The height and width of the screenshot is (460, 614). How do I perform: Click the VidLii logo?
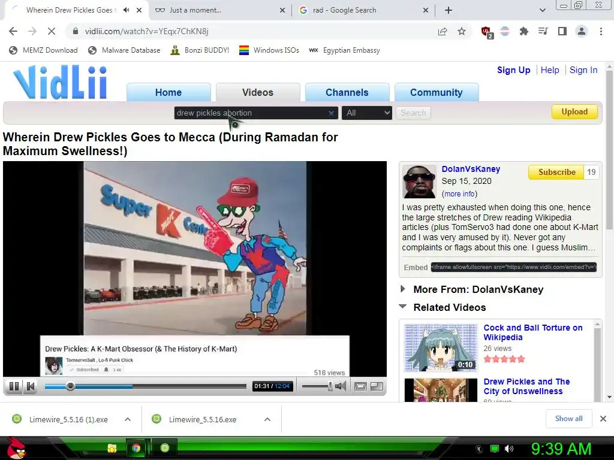[x=60, y=82]
